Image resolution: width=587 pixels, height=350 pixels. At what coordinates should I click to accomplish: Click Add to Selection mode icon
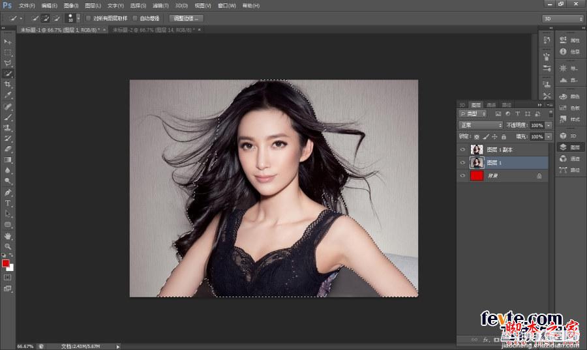click(46, 18)
